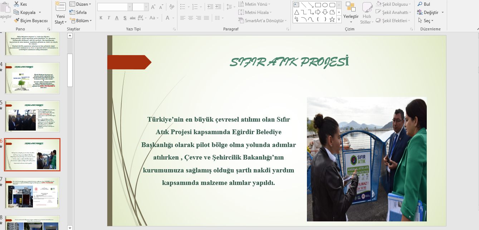The width and height of the screenshot is (479, 230).
Task: Align text right in the paragraph group
Action: (199, 18)
